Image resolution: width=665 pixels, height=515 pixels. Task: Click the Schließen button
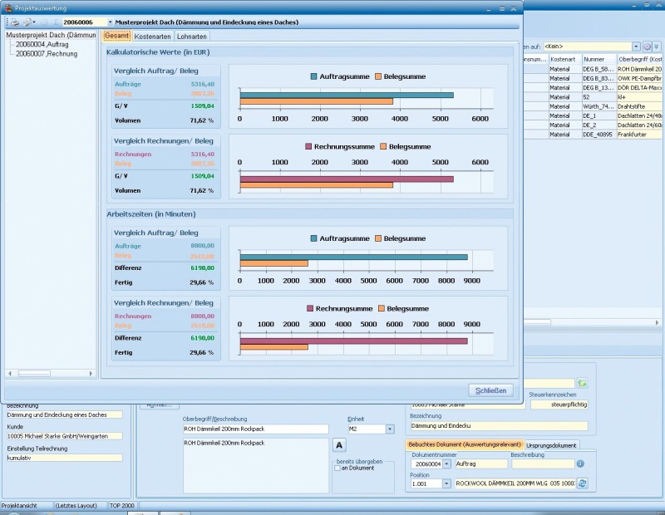click(490, 390)
